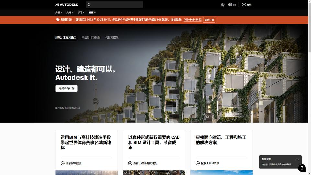Expand the 支持 menu
The height and width of the screenshot is (175, 311).
70,13
